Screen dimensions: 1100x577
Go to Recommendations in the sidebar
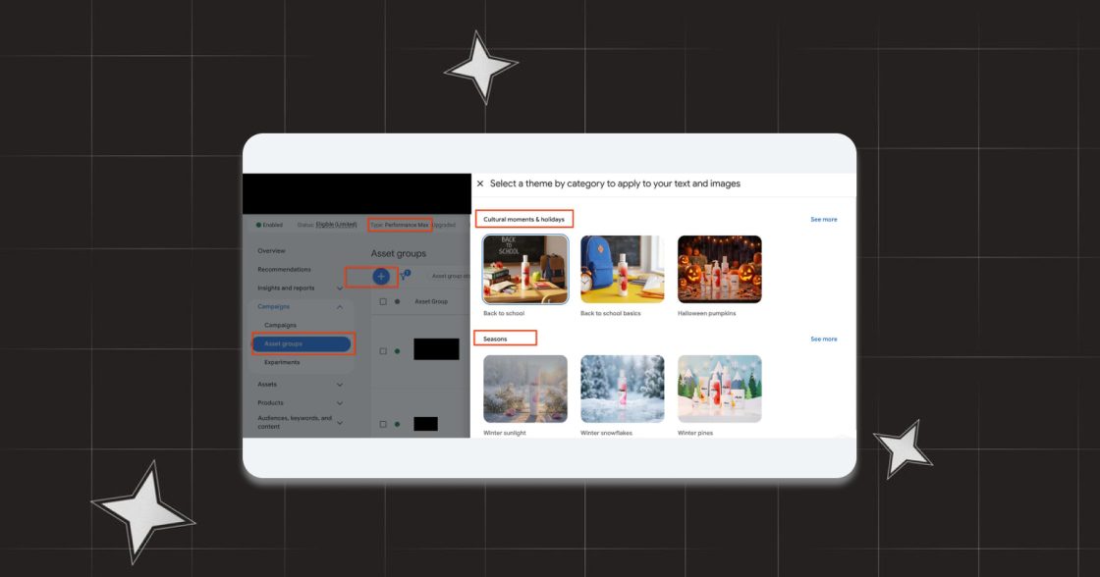(x=284, y=269)
